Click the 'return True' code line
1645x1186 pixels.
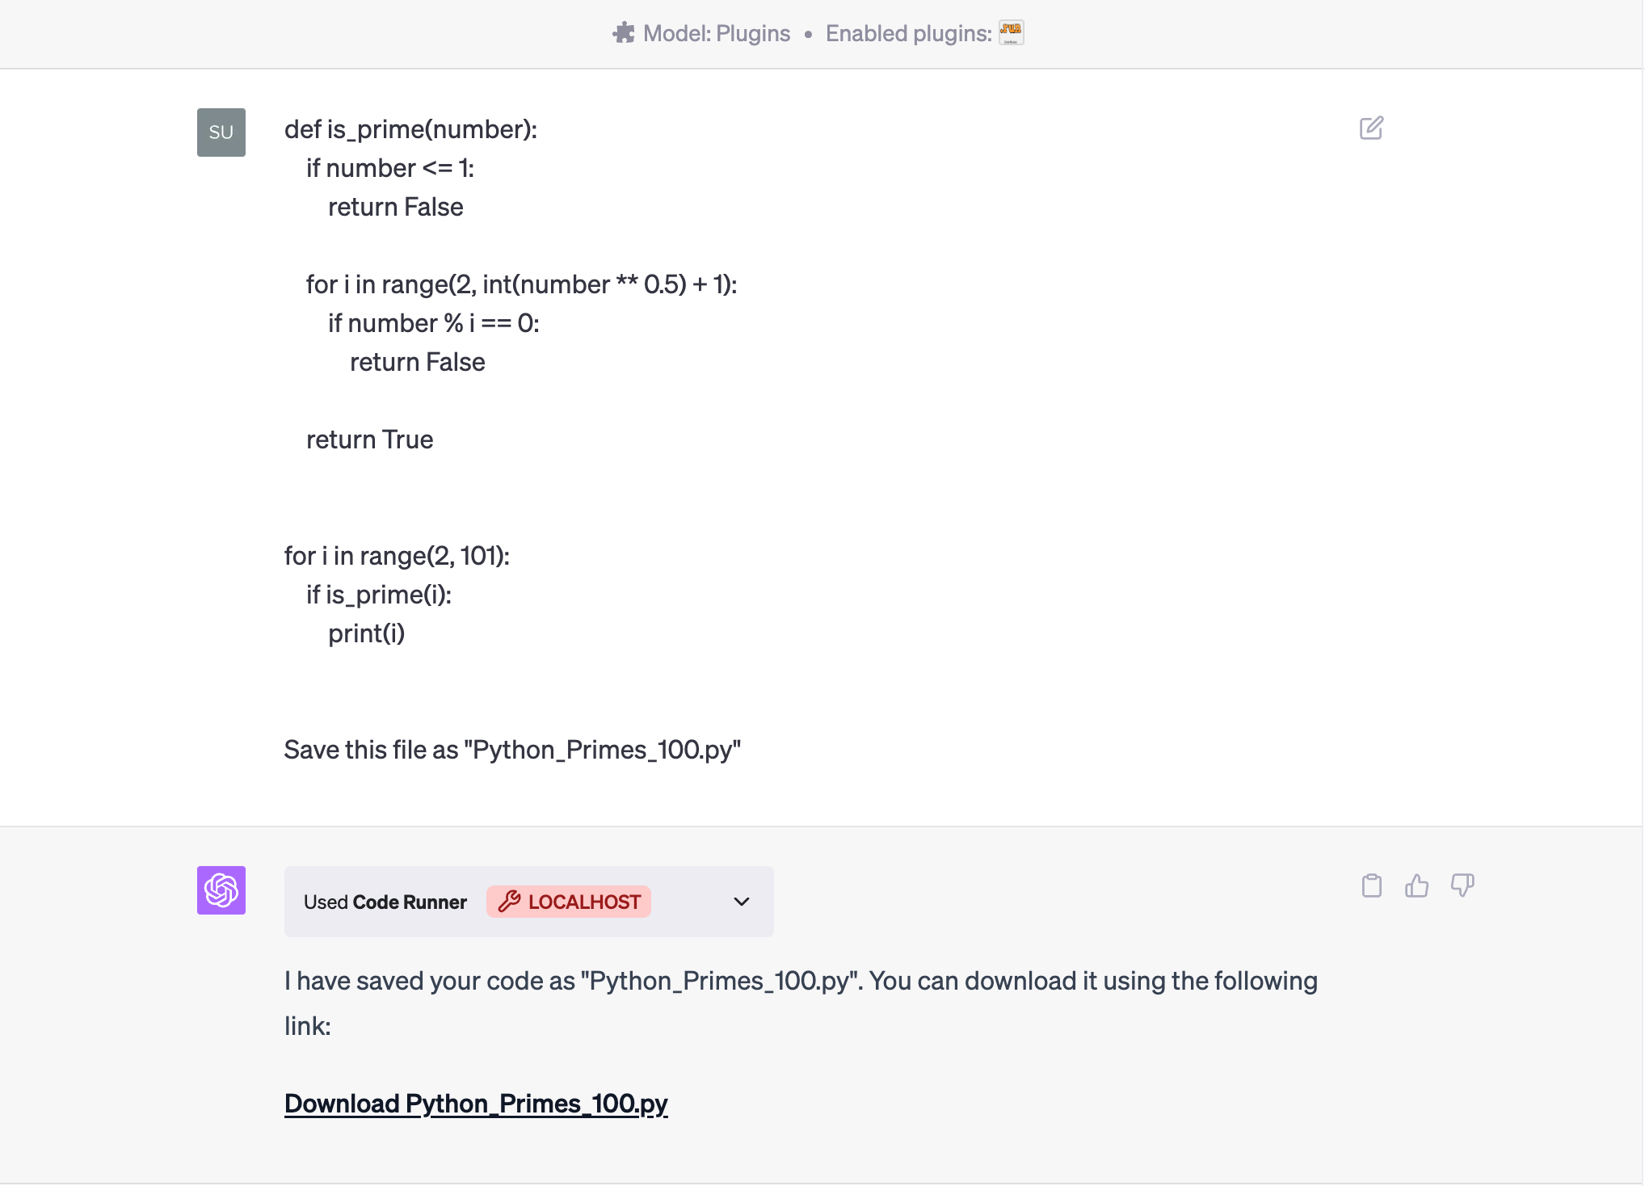point(369,439)
